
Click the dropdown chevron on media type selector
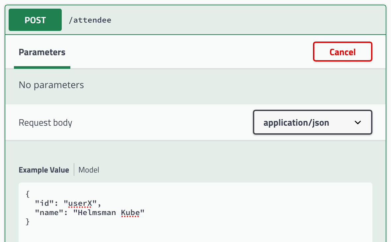(358, 122)
